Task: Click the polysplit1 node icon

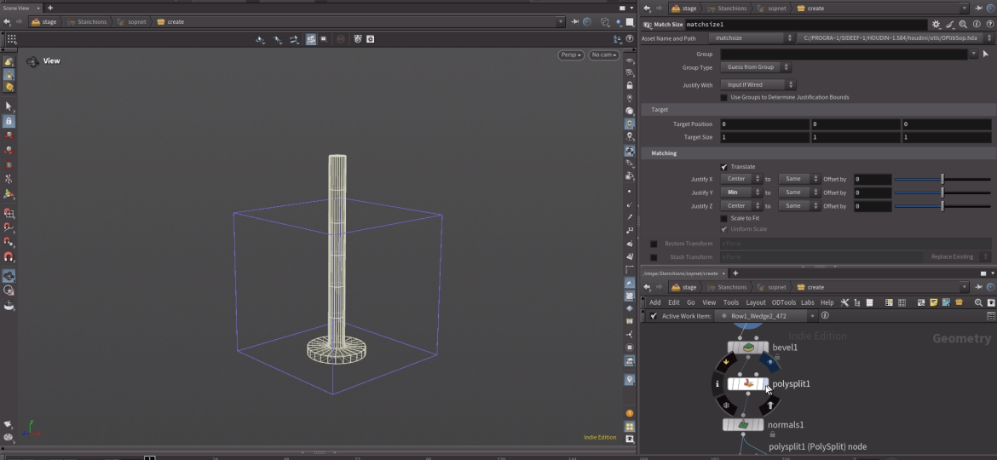Action: pos(747,384)
